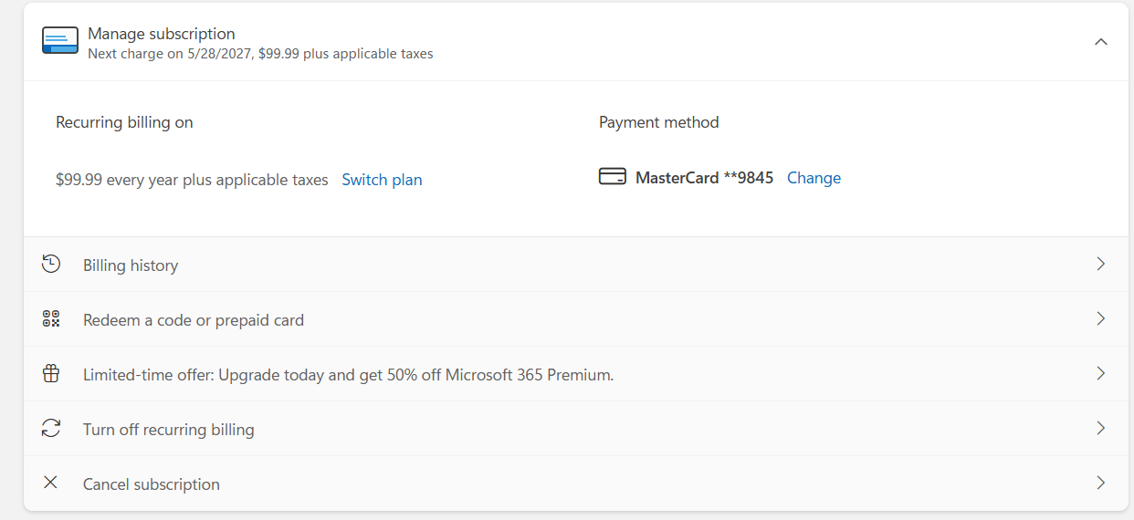The image size is (1134, 520).
Task: Click the Manage subscription heading
Action: (x=162, y=34)
